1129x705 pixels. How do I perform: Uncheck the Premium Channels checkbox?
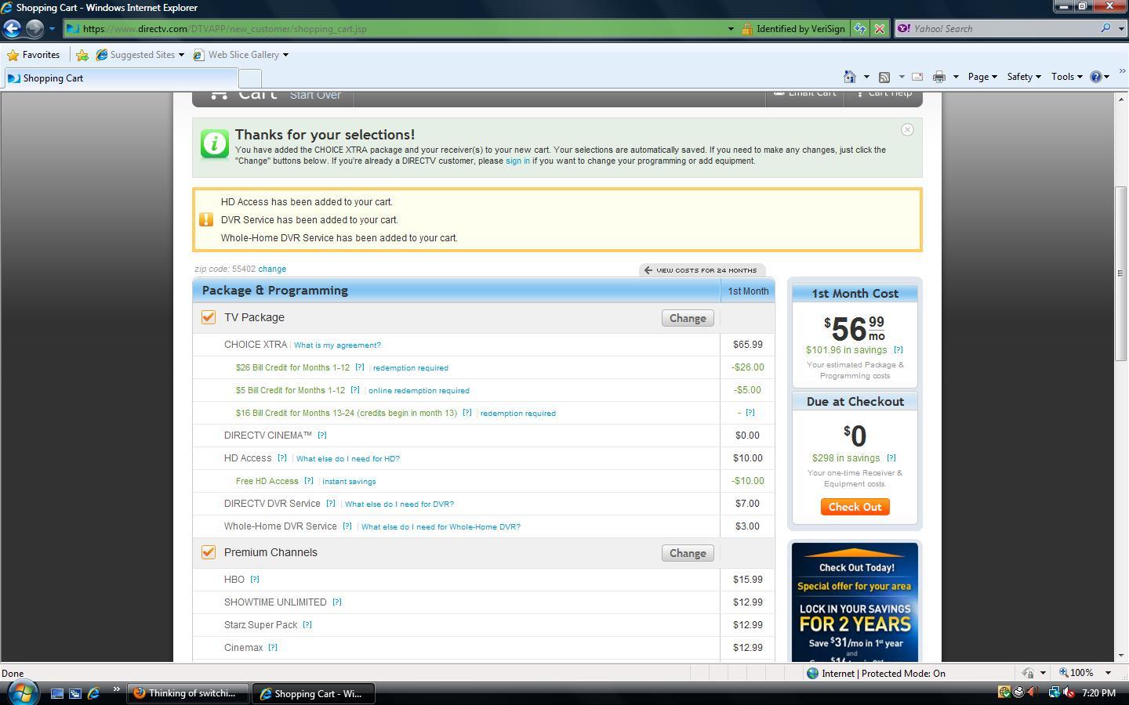209,552
